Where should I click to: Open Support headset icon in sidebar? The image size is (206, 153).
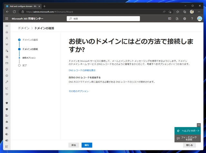pyautogui.click(x=7, y=69)
